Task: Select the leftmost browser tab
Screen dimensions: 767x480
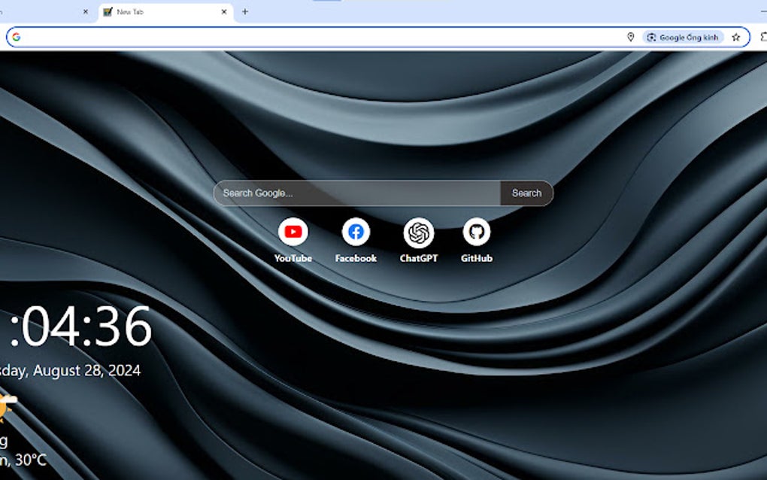Action: pos(41,12)
